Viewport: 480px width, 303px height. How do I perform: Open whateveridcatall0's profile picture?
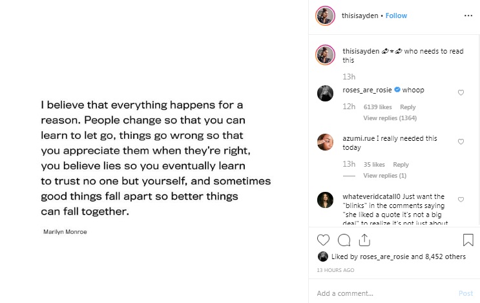(326, 200)
